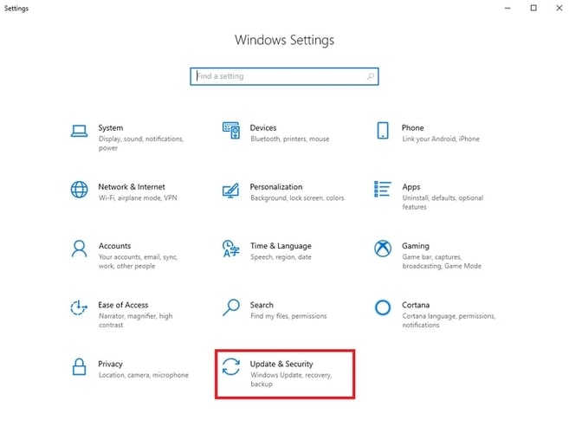Click 'Your accounts, email, sync' description
Viewport: 569px width, 433px height.
(x=138, y=262)
